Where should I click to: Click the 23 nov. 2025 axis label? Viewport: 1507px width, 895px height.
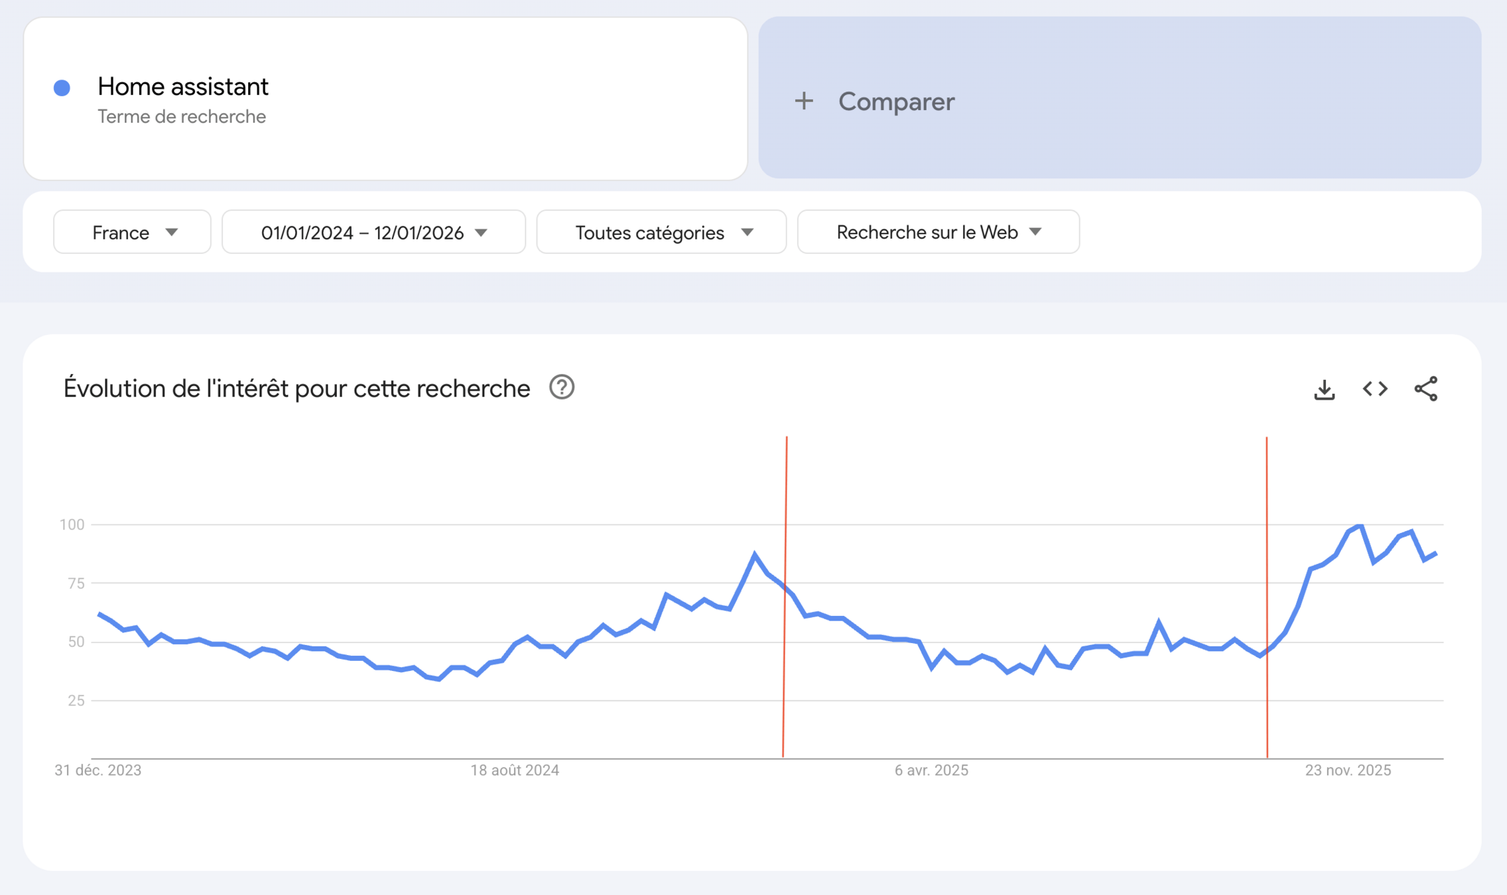pyautogui.click(x=1348, y=770)
